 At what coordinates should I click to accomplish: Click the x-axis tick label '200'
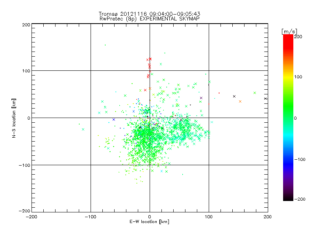[268, 217]
